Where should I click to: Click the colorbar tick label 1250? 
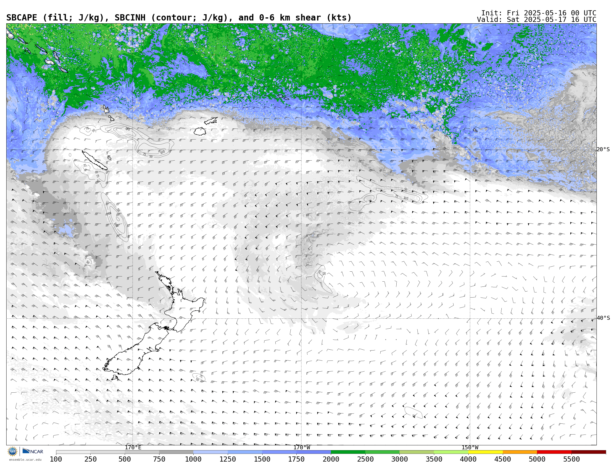pyautogui.click(x=228, y=459)
